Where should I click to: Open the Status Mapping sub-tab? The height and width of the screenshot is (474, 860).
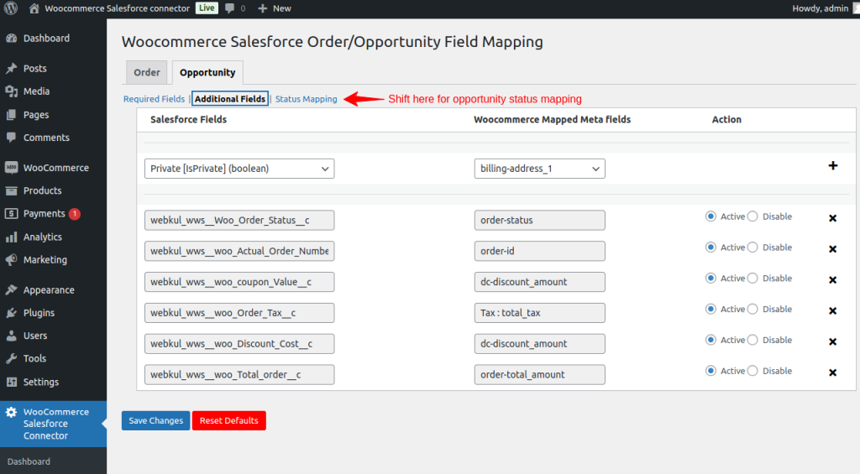click(x=306, y=99)
